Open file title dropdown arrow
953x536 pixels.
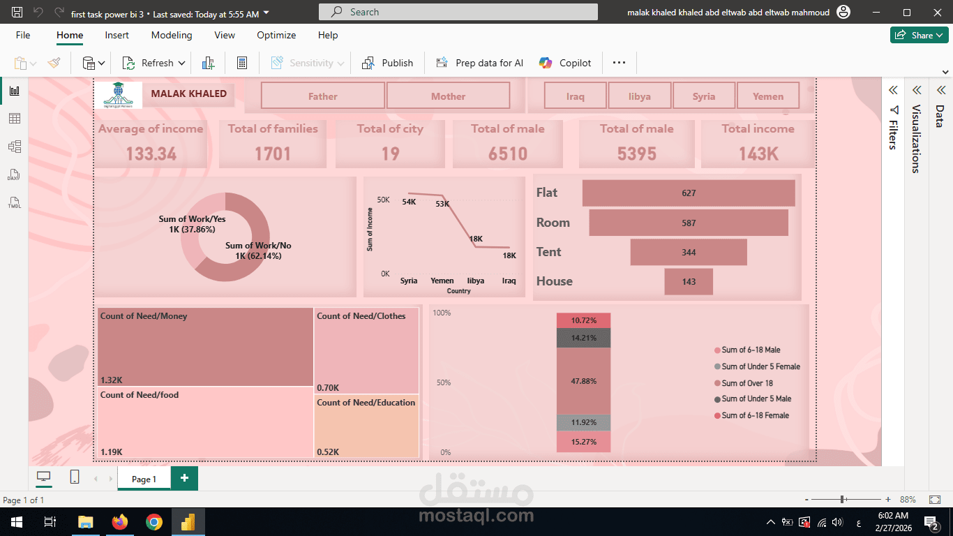click(x=267, y=13)
